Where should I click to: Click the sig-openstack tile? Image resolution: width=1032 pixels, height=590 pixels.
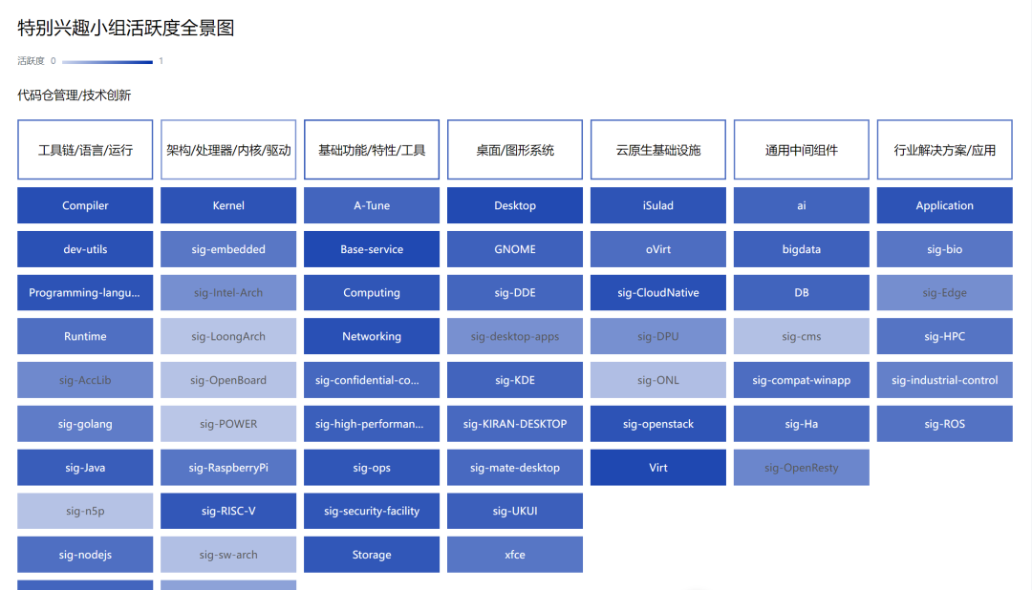click(658, 424)
